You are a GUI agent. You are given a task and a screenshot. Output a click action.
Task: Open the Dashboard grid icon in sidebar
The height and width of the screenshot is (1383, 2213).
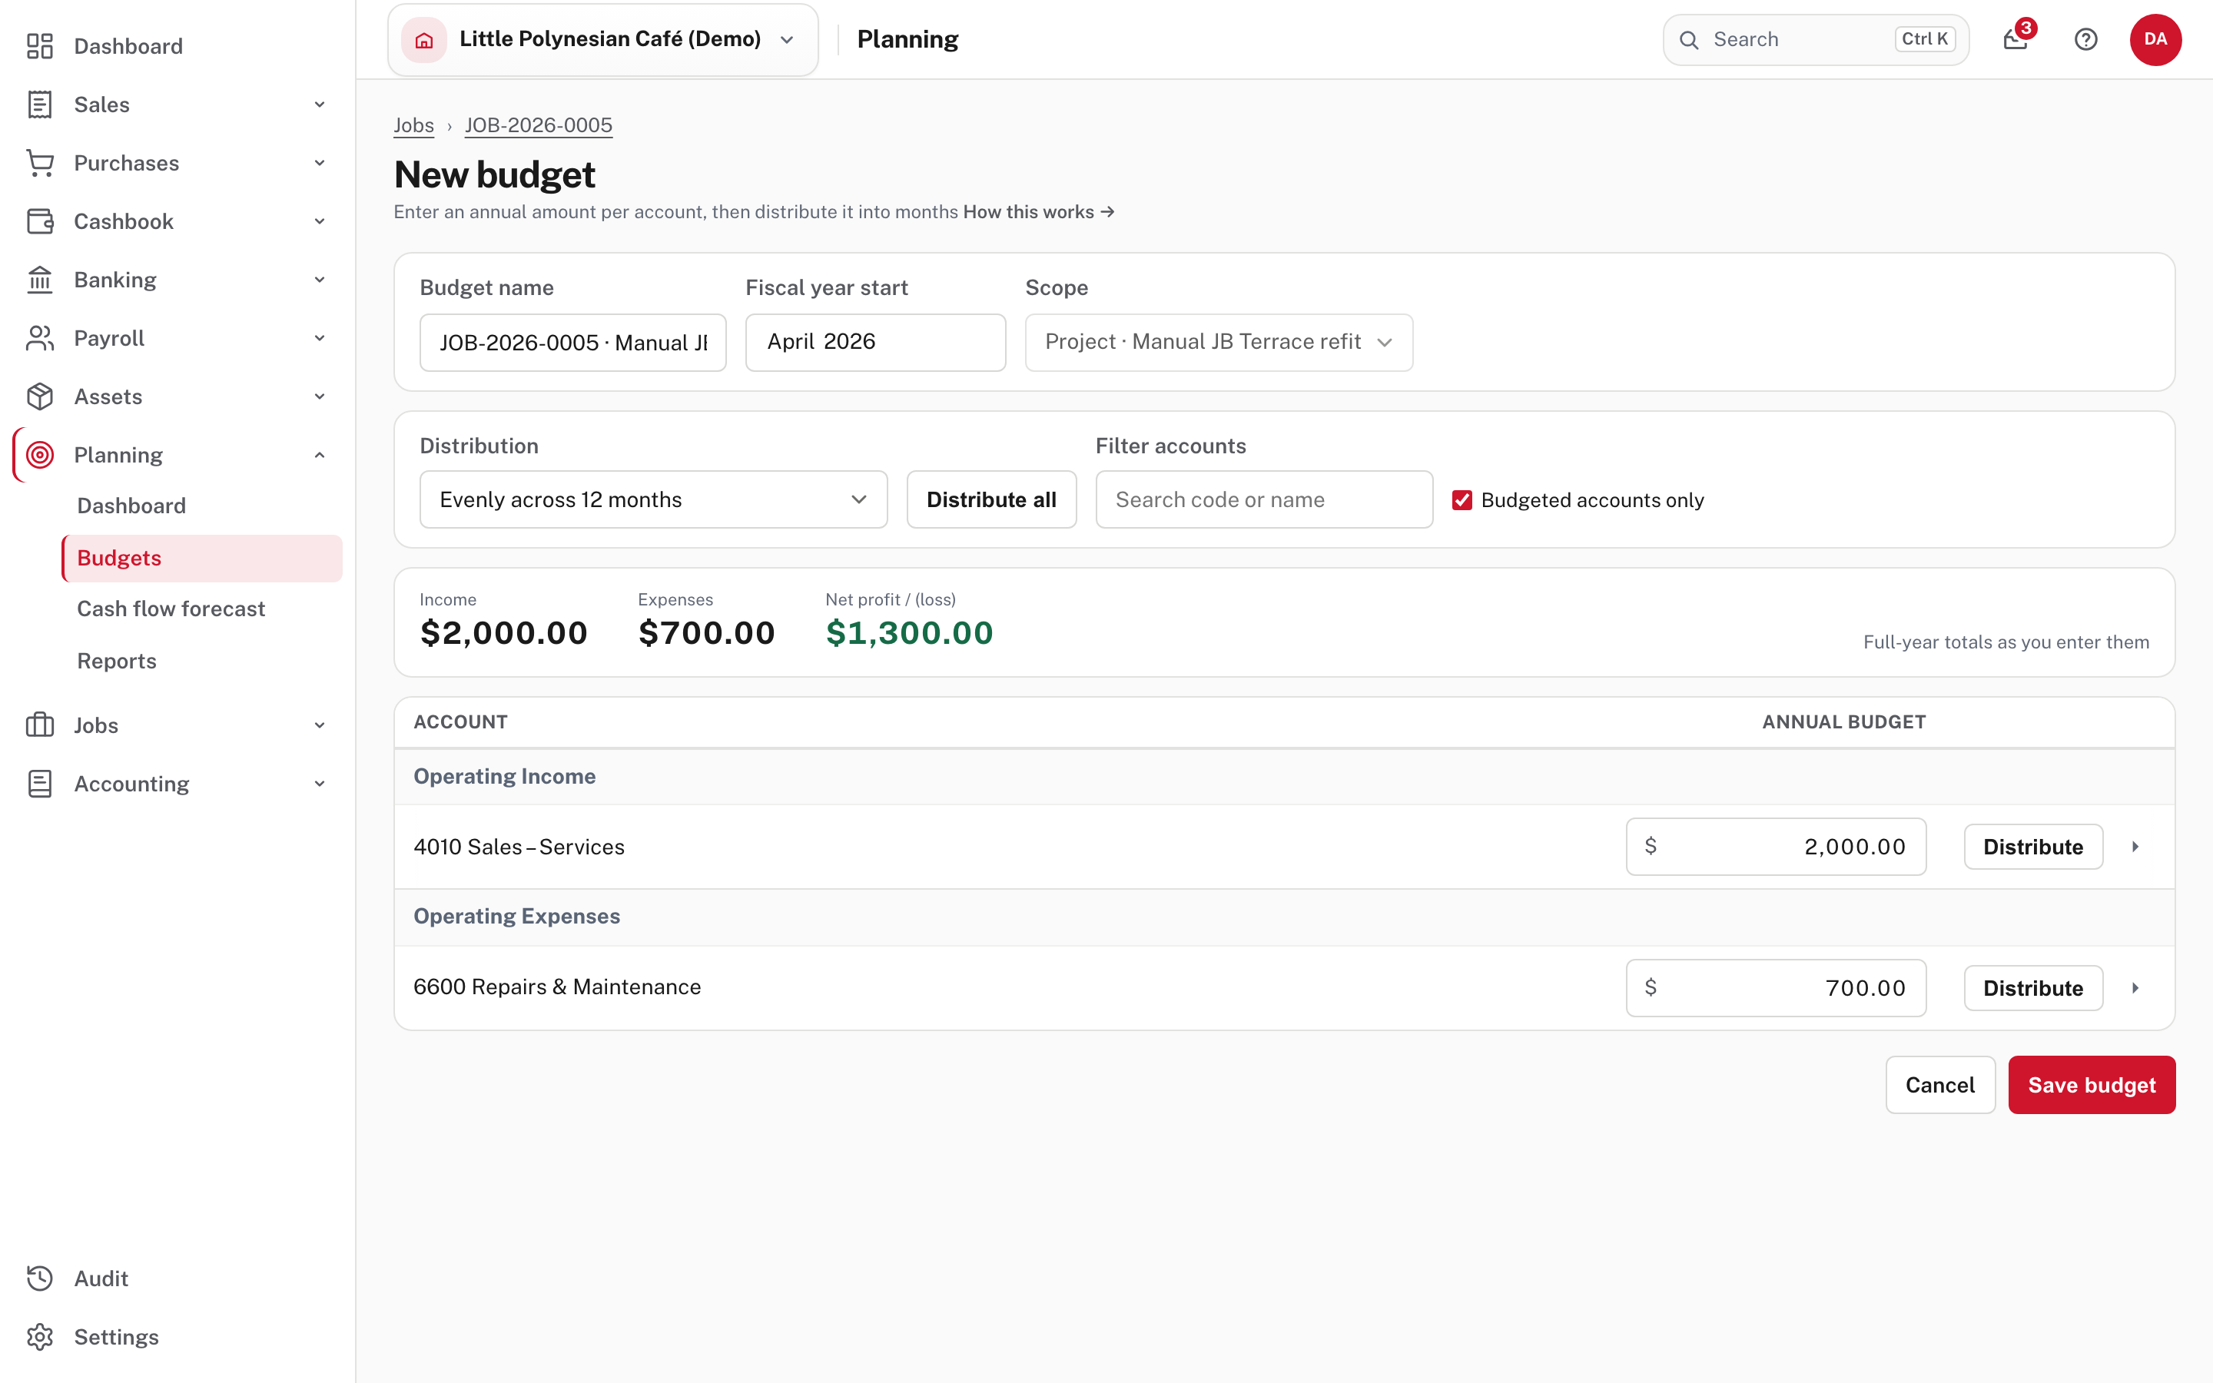click(x=39, y=46)
